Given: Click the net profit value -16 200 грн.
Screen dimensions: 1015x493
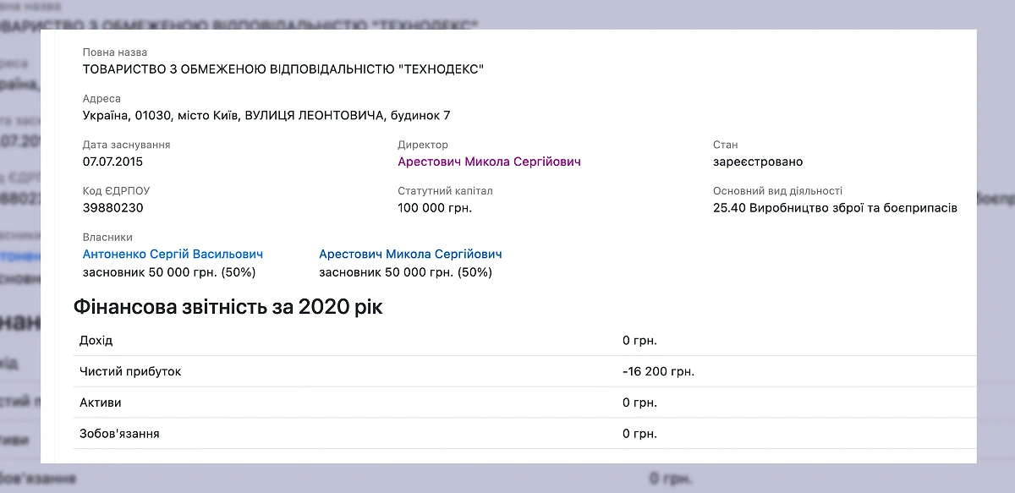Looking at the screenshot, I should coord(658,371).
